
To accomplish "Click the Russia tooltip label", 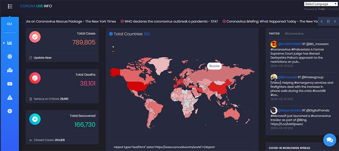I will (x=214, y=66).
